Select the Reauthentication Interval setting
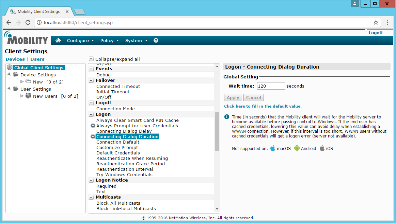The height and width of the screenshot is (223, 396). [125, 169]
